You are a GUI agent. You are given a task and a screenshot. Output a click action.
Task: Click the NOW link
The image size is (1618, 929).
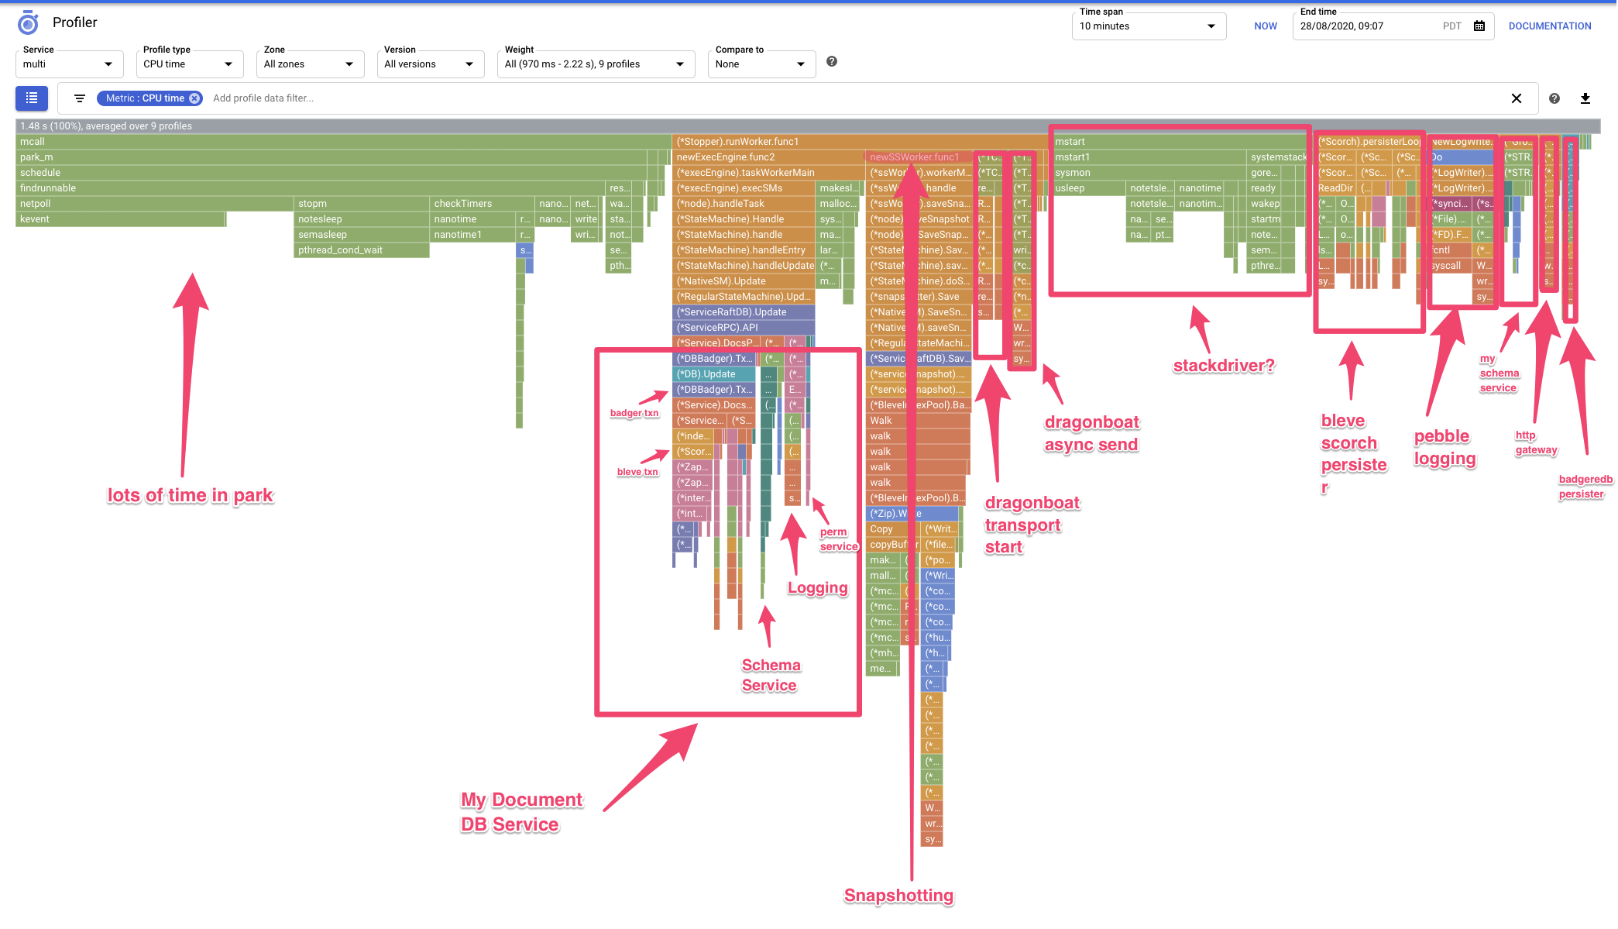pos(1265,26)
